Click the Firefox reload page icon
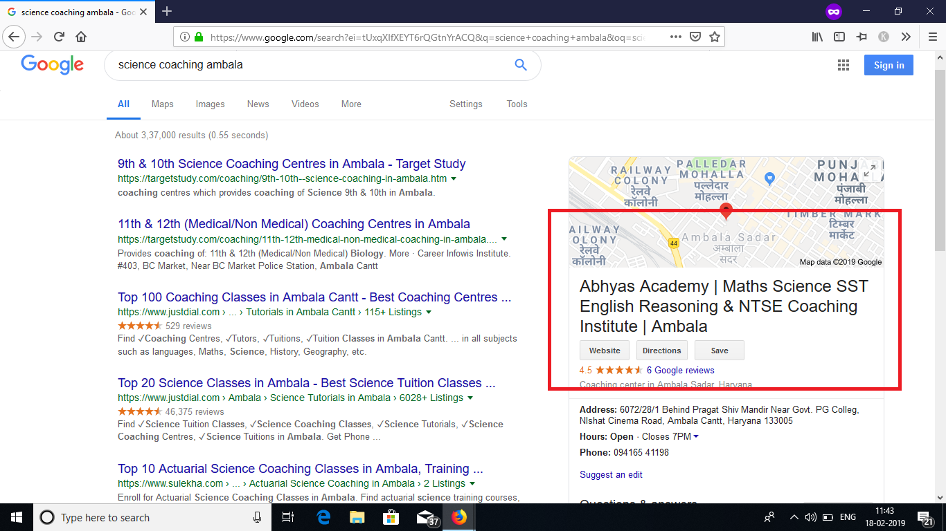 tap(59, 37)
